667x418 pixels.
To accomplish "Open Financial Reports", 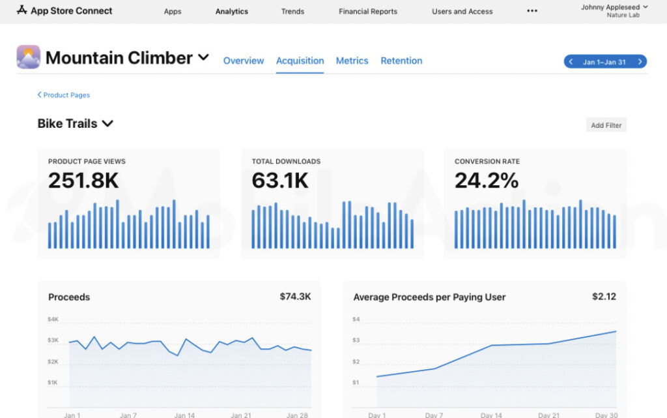I will tap(368, 12).
